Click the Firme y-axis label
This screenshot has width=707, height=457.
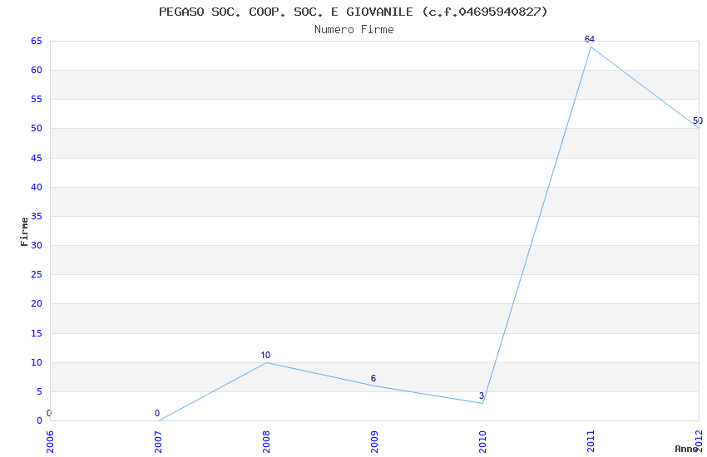pyautogui.click(x=24, y=232)
